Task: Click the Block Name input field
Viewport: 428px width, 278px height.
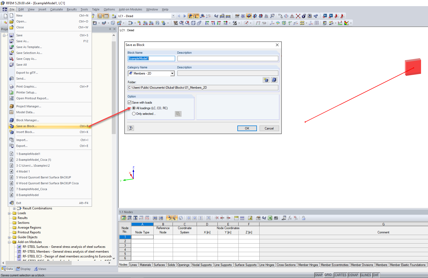Action: tap(151, 58)
